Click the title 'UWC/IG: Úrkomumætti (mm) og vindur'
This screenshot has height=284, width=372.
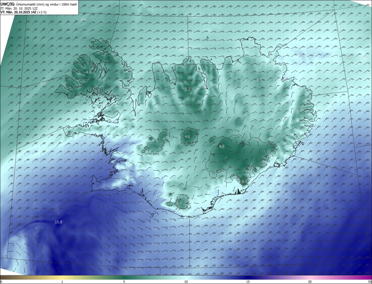pos(39,4)
